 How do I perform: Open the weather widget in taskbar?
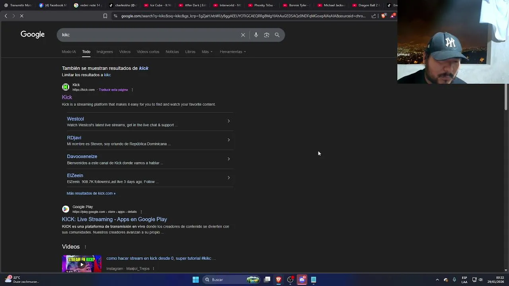click(21, 280)
